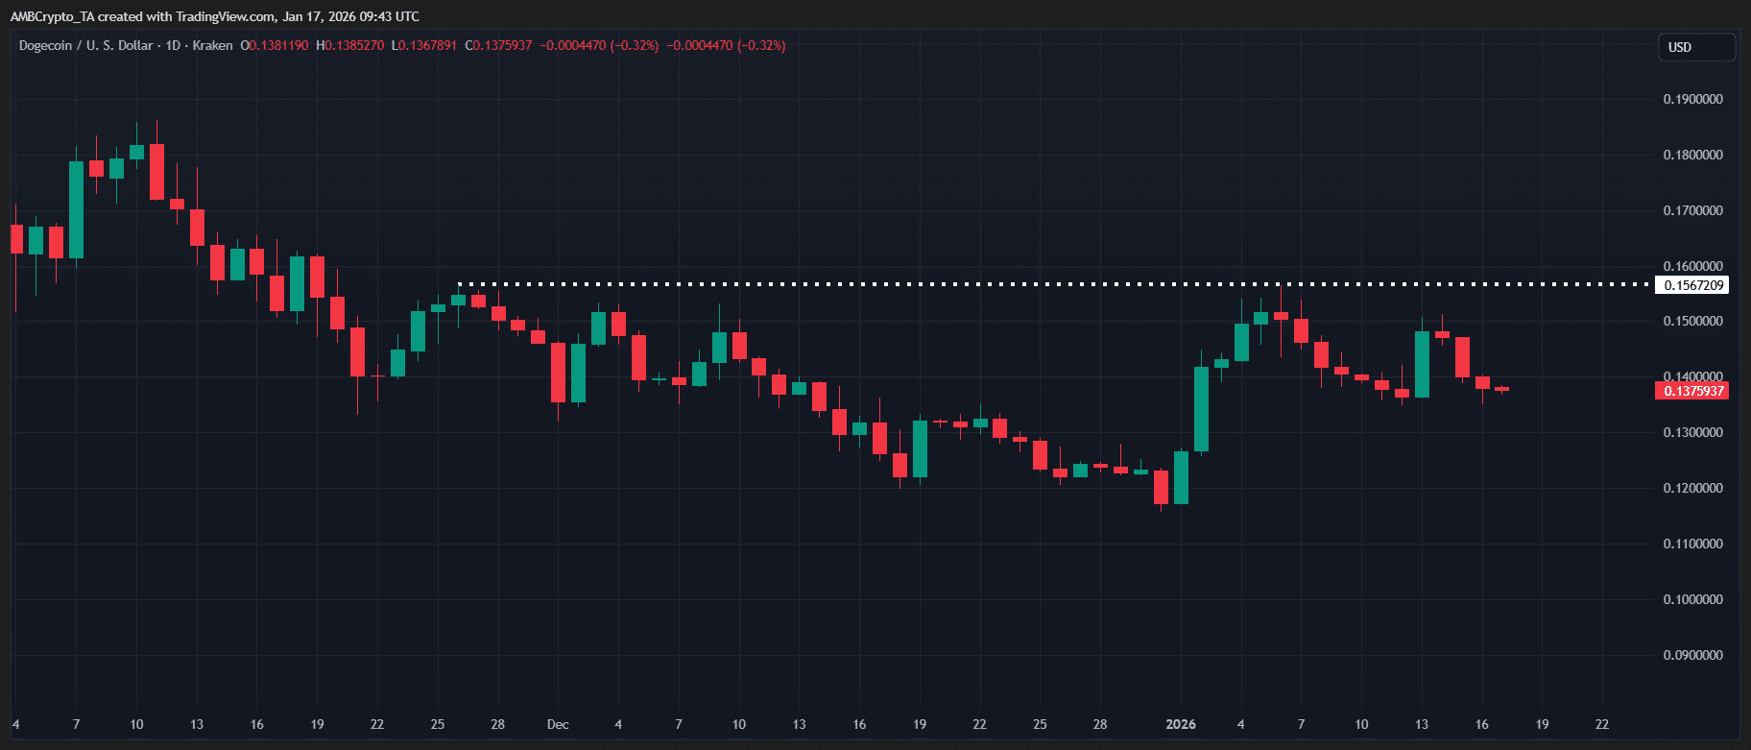
Task: Click the red current price label 0.1375937
Action: 1691,391
